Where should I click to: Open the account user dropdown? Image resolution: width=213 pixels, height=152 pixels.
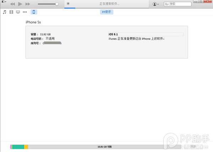point(156,4)
